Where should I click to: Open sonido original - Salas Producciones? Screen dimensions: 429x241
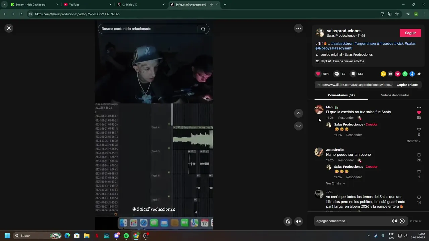tap(347, 55)
